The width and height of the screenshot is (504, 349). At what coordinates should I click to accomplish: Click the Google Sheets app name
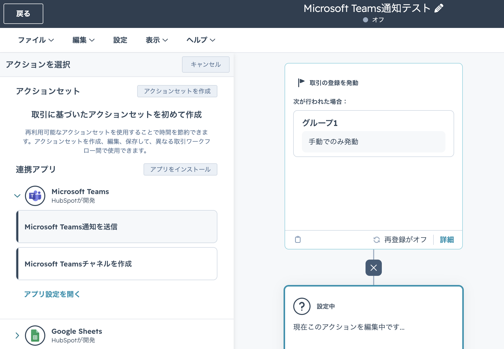coord(77,331)
